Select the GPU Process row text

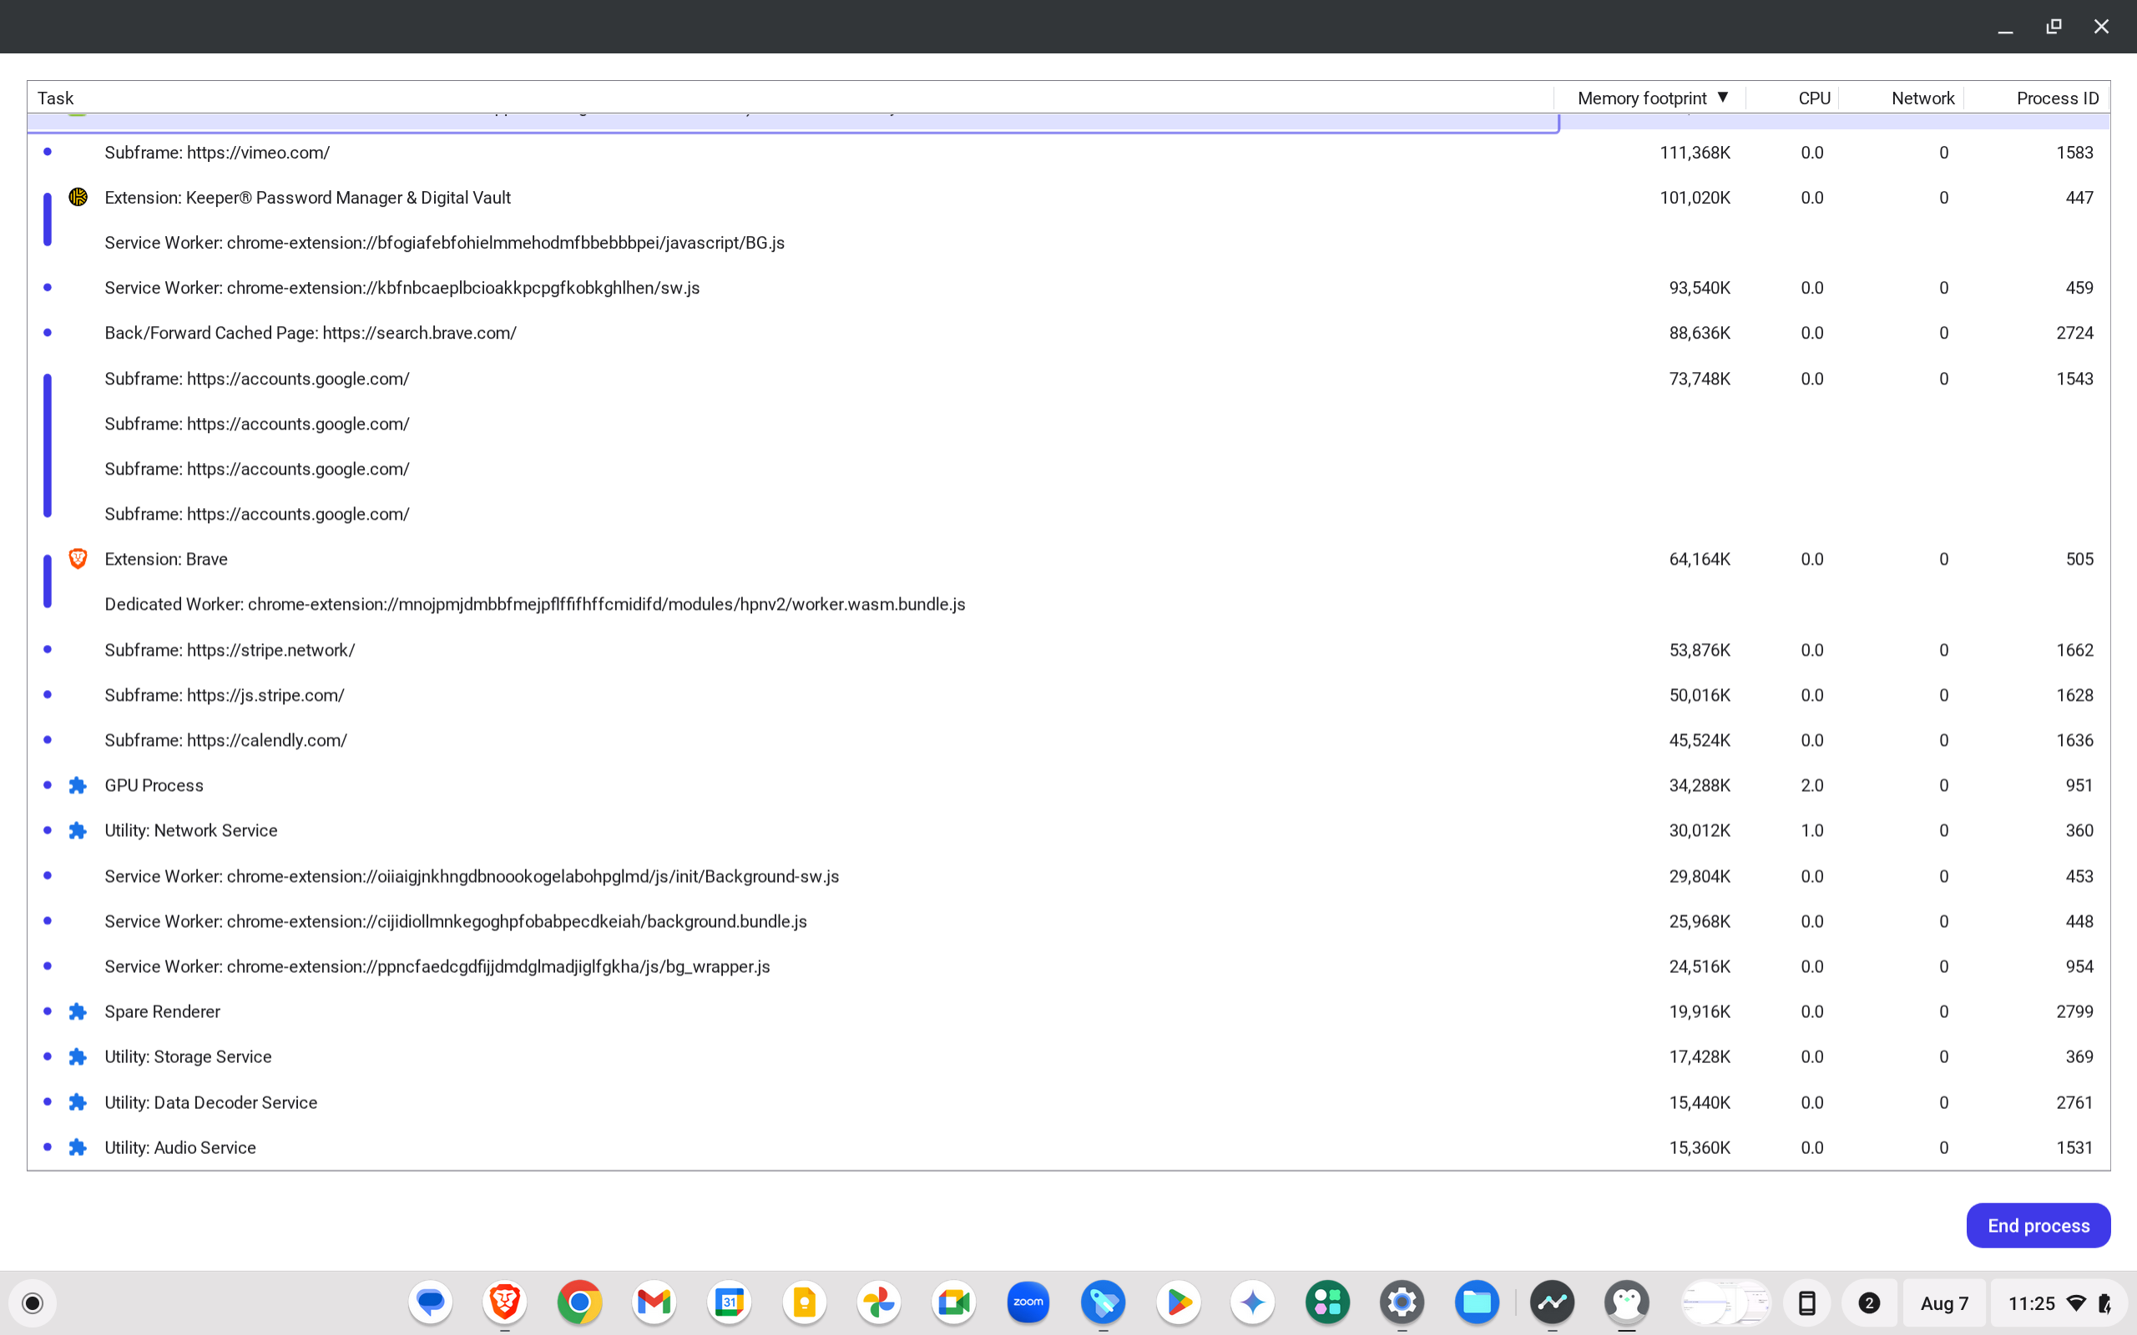click(x=154, y=785)
